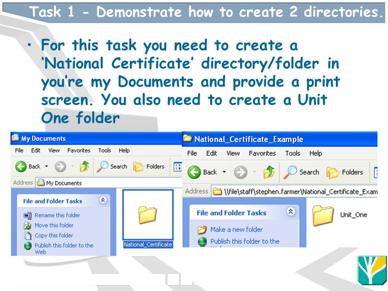388x291 pixels.
Task: Click the File and Folder Tasks heading in My Documents
Action: (53, 201)
